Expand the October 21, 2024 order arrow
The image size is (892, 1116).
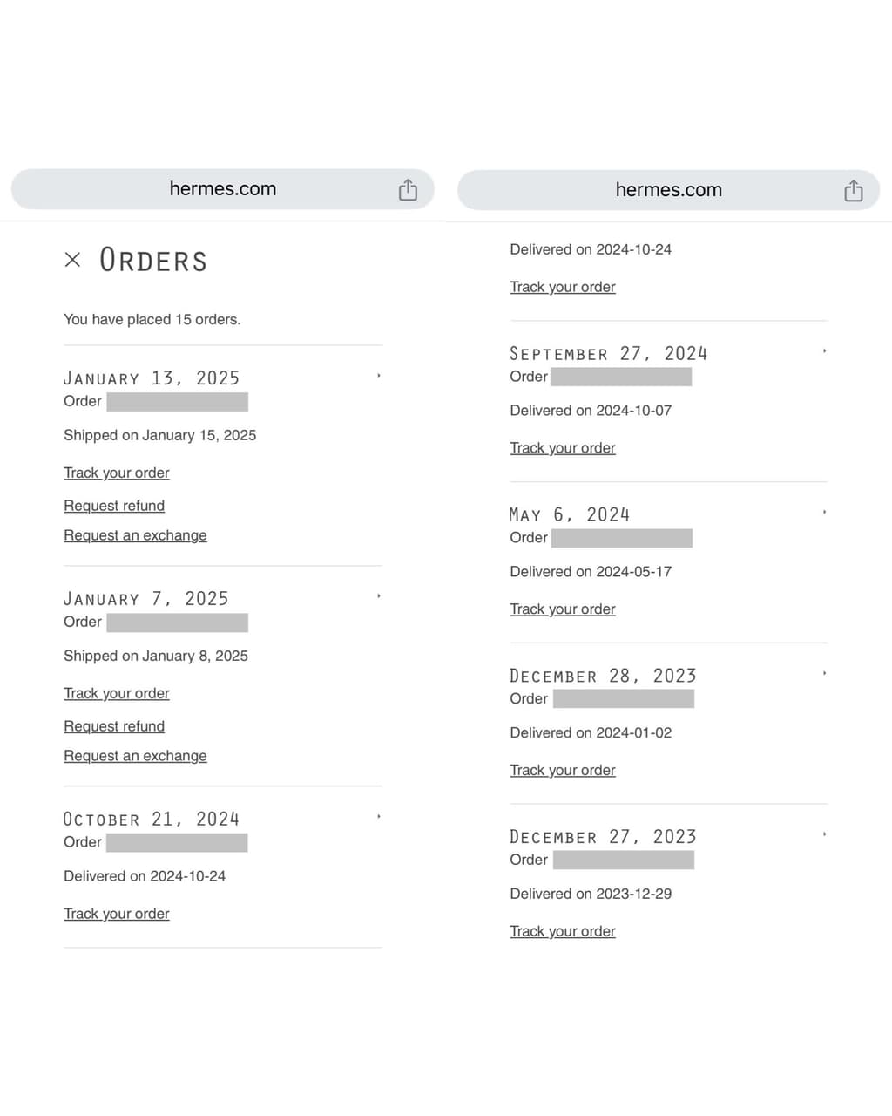click(379, 817)
